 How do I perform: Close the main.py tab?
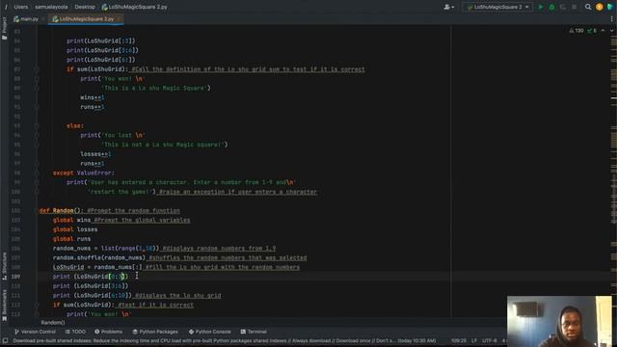click(x=43, y=19)
